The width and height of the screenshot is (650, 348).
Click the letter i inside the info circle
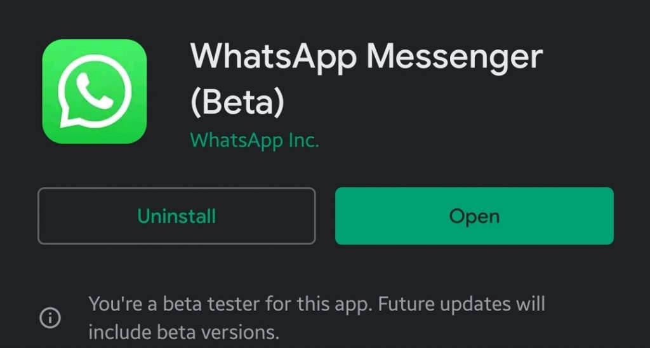tap(51, 318)
